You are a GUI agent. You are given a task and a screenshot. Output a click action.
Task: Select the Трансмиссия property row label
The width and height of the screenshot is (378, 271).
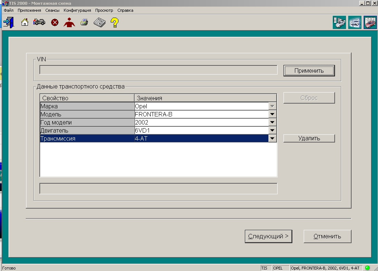click(x=87, y=138)
